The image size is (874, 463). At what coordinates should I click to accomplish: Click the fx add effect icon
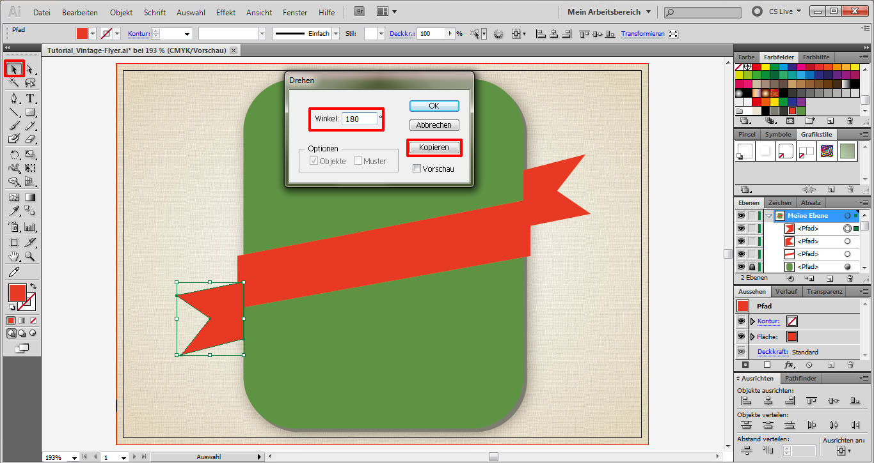(788, 365)
